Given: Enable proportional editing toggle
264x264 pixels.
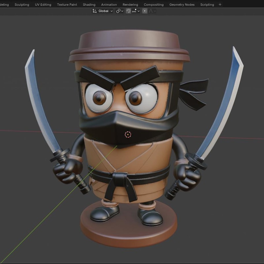Looking at the screenshot, I should 145,11.
